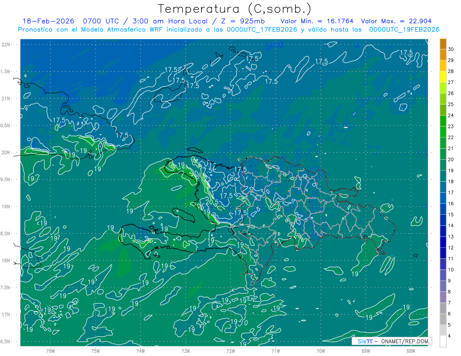Select the date text "18-Feb-2026"
The image size is (461, 356).
(x=48, y=21)
